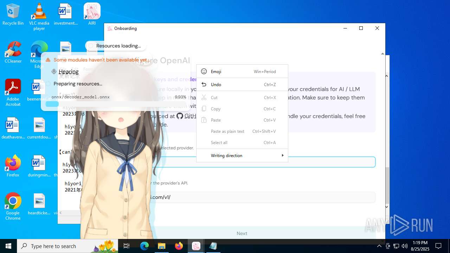450x253 pixels.
Task: Open CCleaner desktop icon
Action: pyautogui.click(x=13, y=53)
